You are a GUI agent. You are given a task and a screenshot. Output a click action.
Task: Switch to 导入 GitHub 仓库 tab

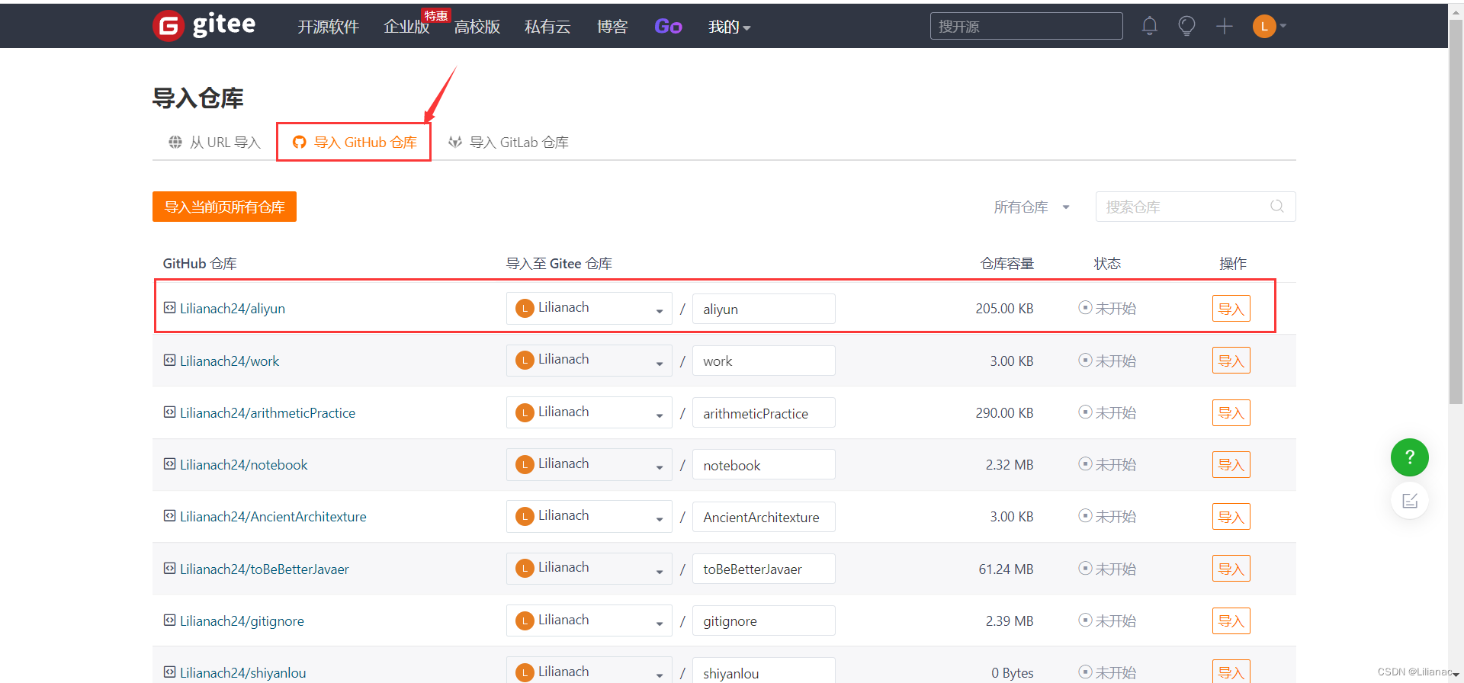[355, 142]
